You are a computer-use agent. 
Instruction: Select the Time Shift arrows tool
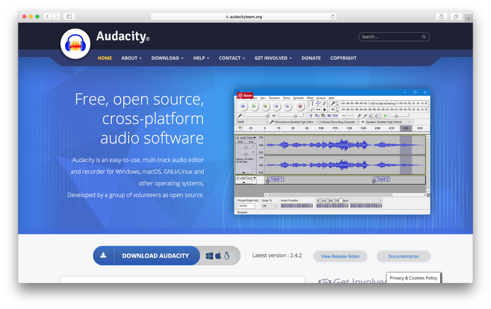click(x=318, y=110)
